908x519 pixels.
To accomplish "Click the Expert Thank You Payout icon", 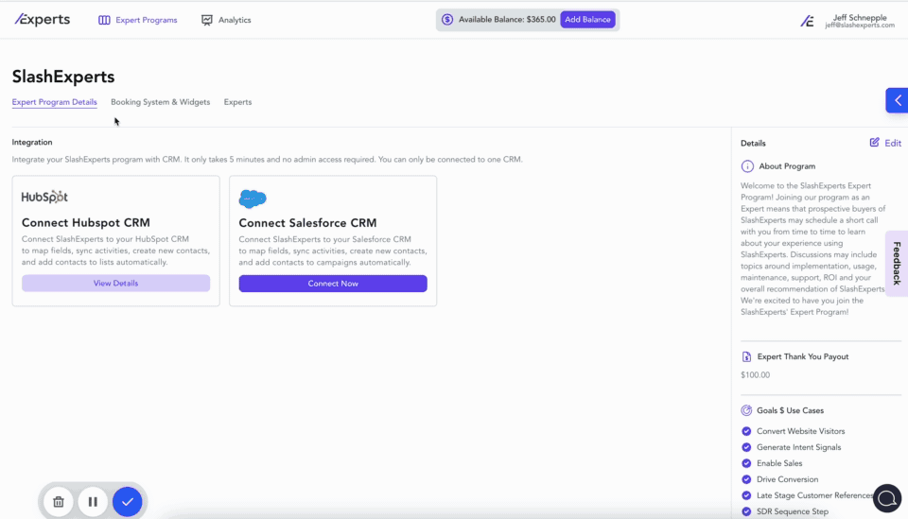I will [746, 357].
